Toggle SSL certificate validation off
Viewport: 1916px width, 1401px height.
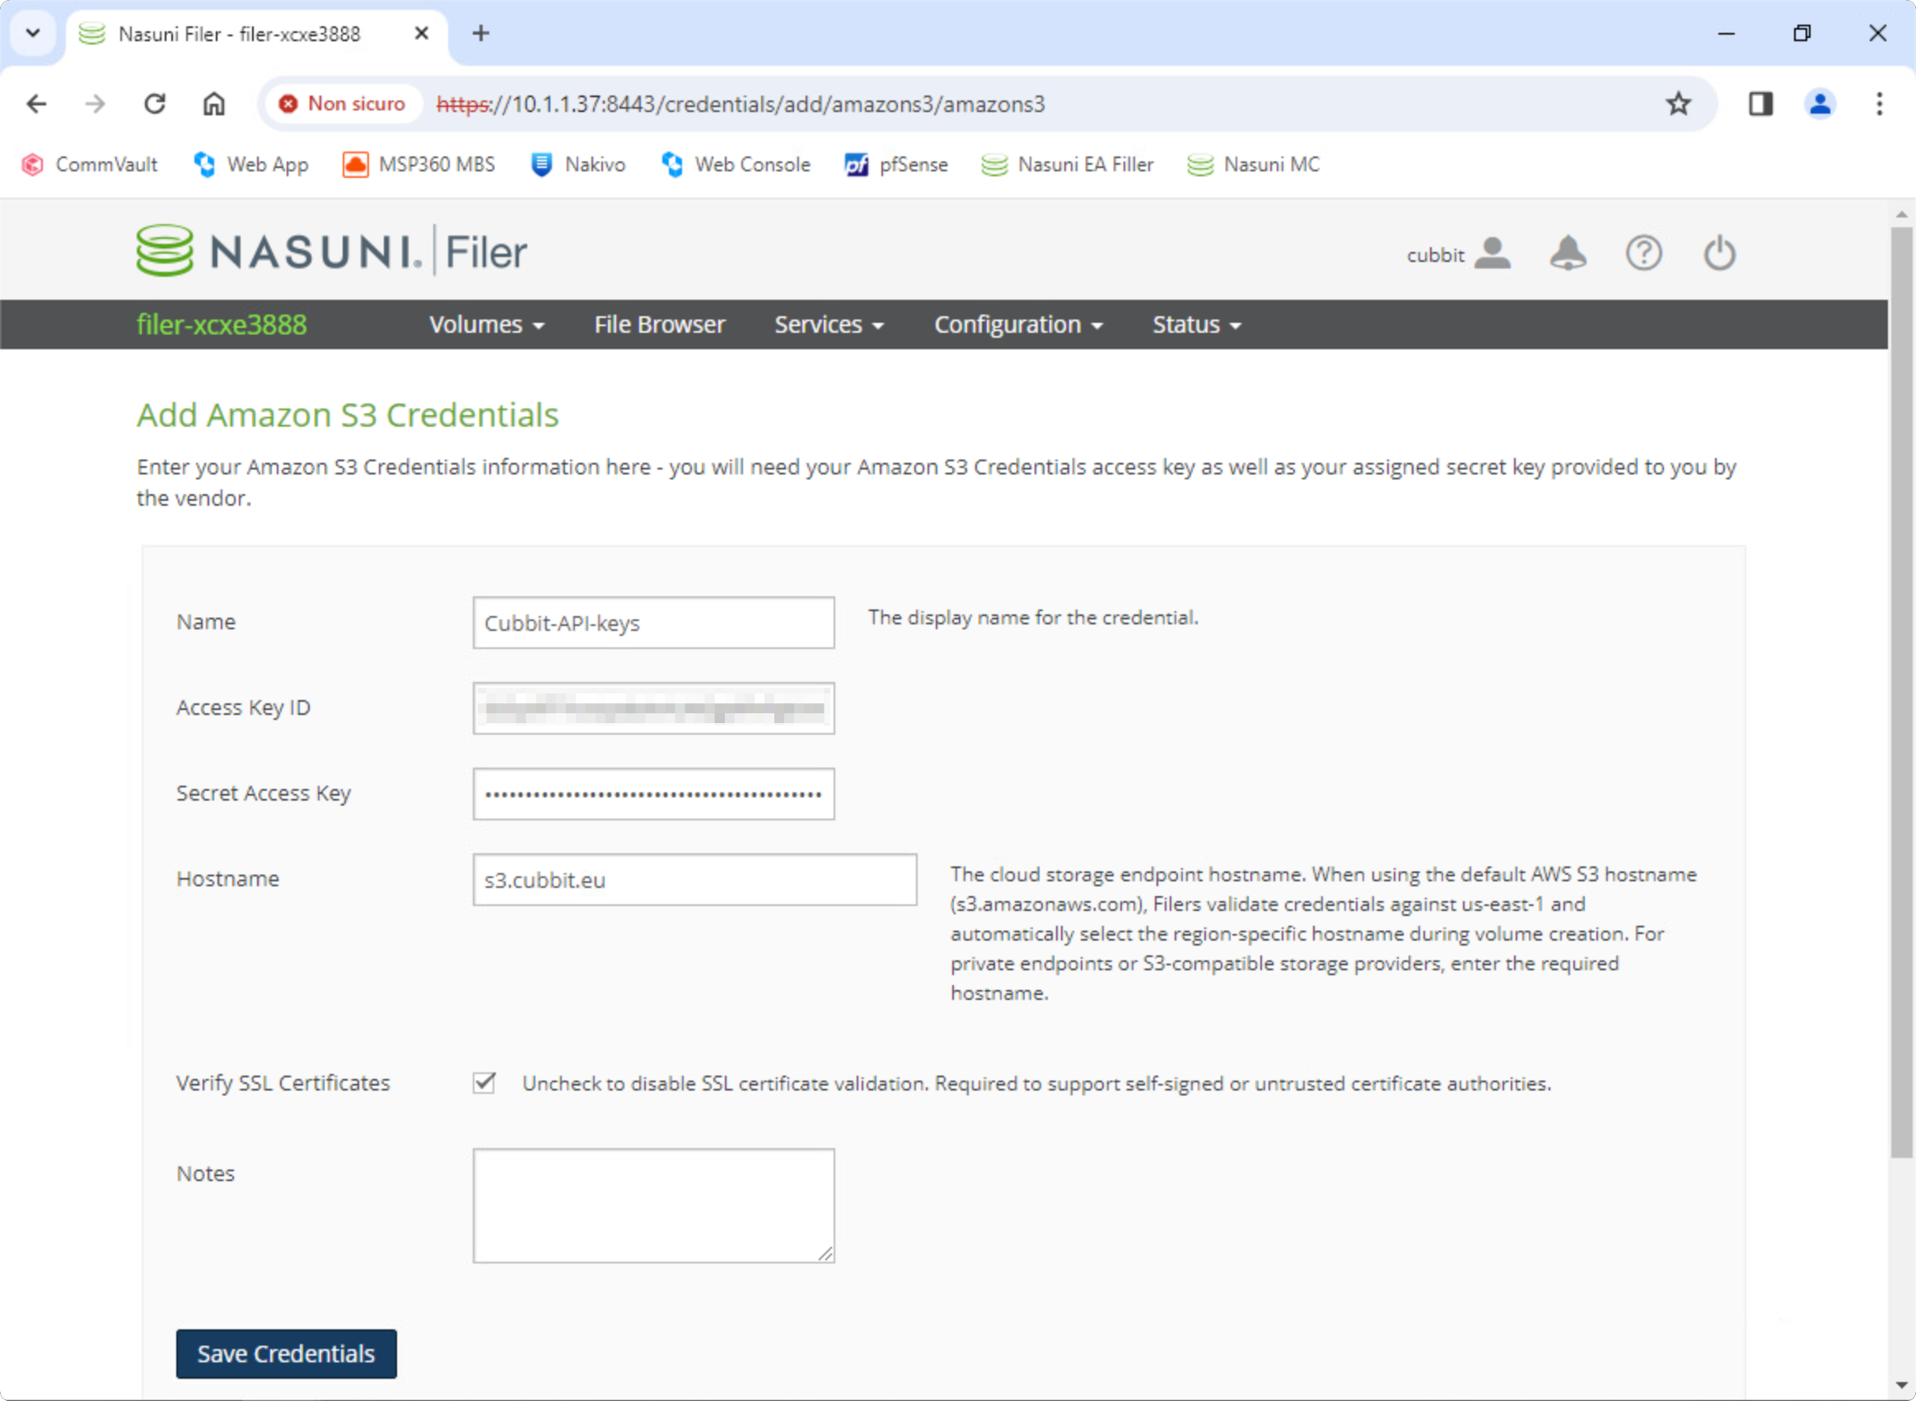click(x=483, y=1083)
